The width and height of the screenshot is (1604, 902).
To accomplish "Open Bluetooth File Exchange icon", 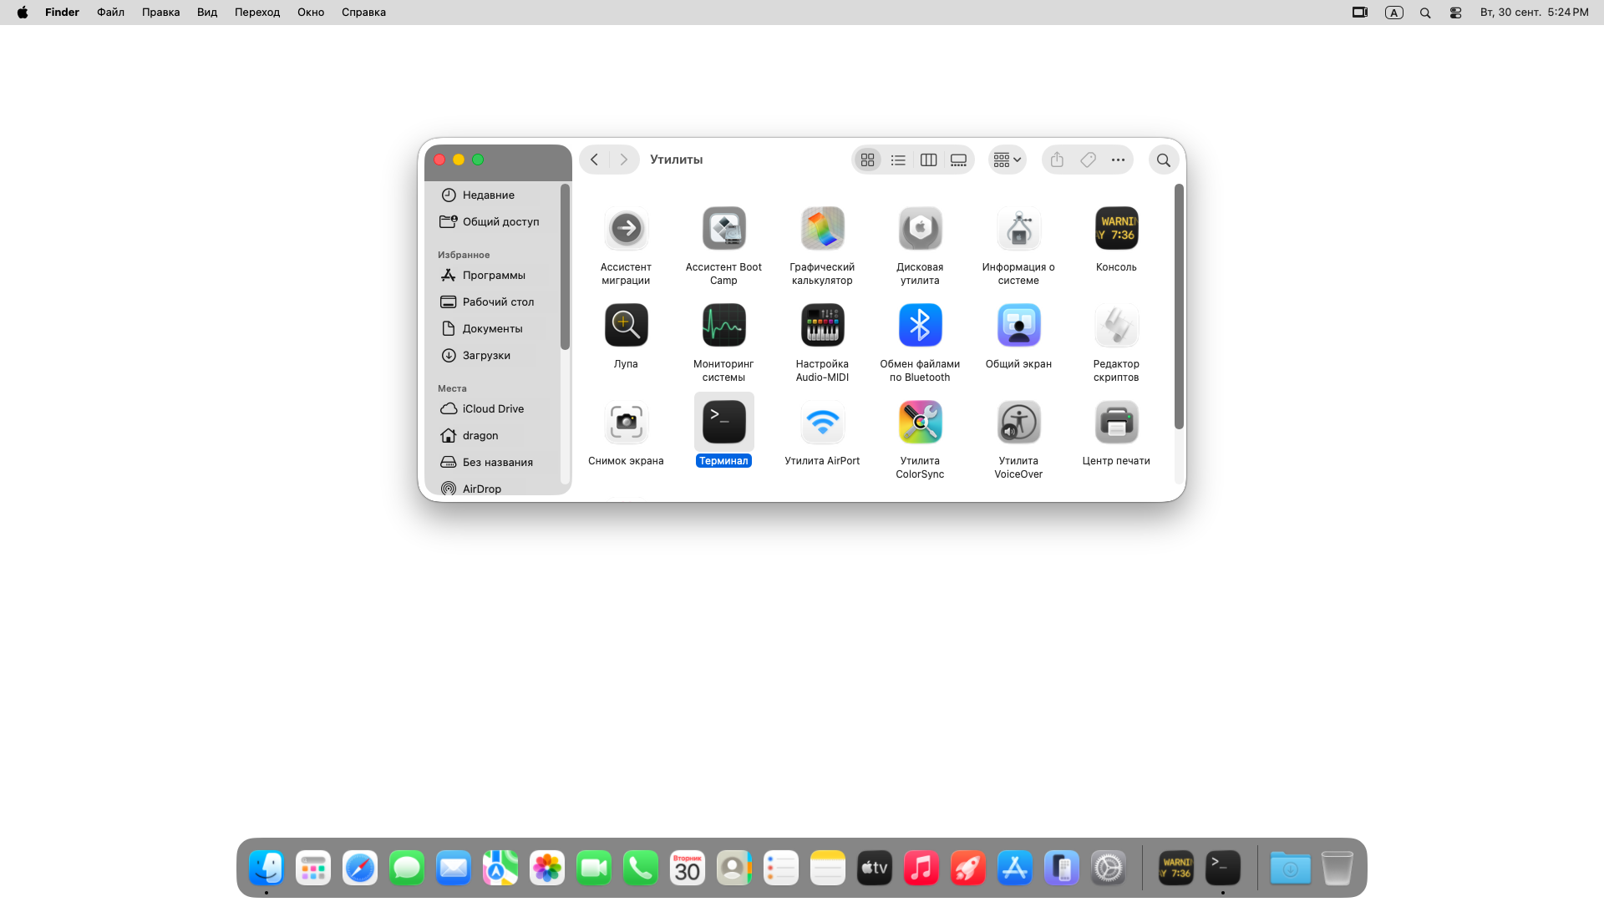I will tap(920, 326).
